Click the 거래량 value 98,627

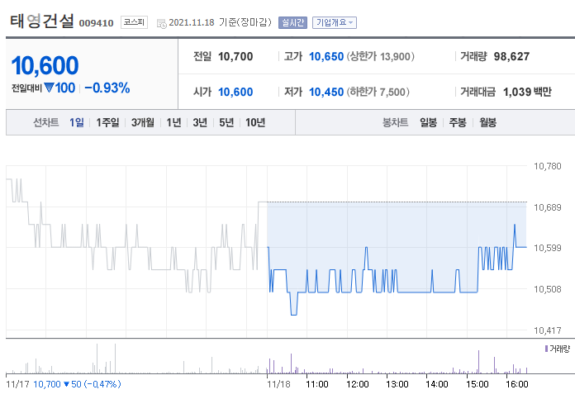click(x=511, y=56)
